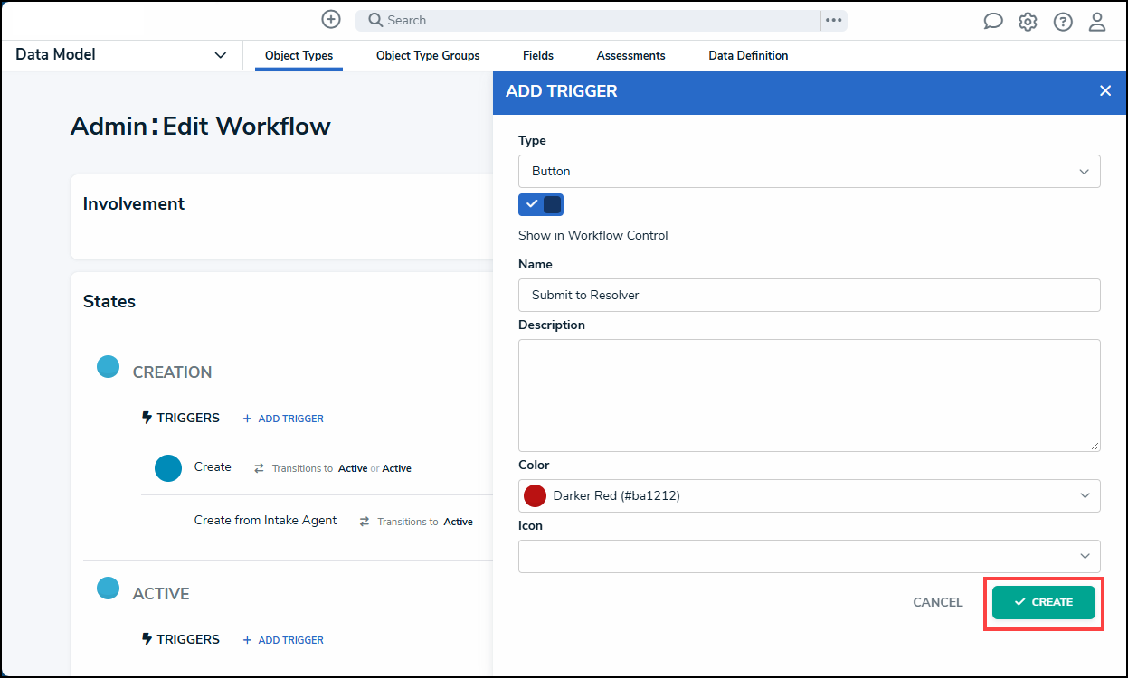Click the Cancel button

point(938,602)
